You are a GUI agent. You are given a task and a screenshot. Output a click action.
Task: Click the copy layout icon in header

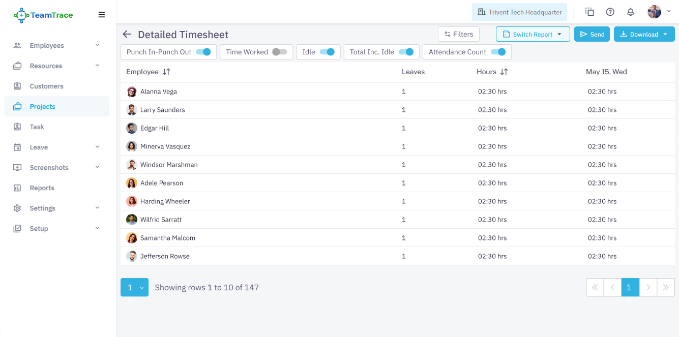(x=589, y=12)
